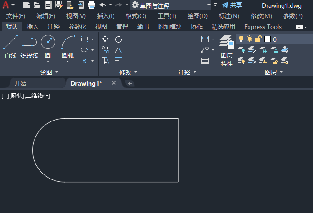Toggle layer 0 on/off lightbulb

click(241, 39)
